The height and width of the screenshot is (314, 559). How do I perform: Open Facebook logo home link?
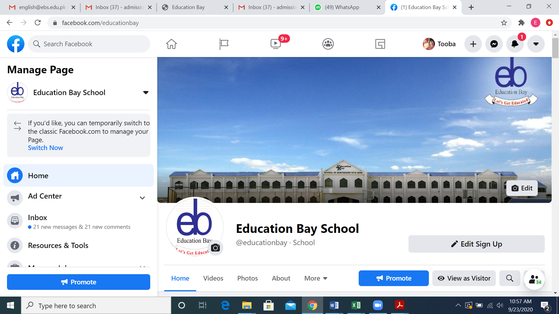click(x=16, y=44)
